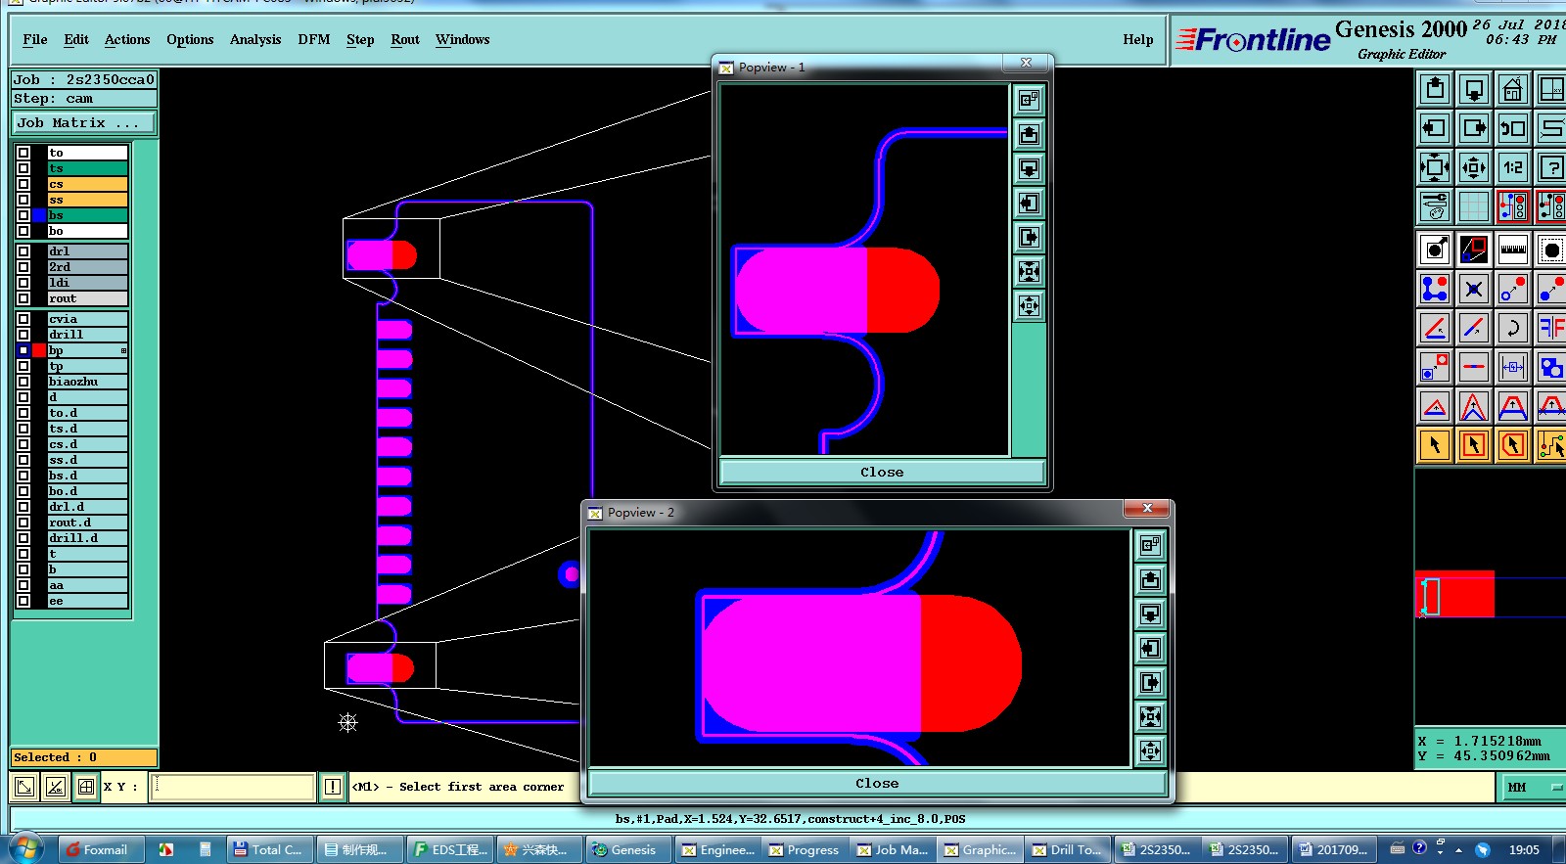Open the Help menu
The image size is (1566, 864).
(x=1138, y=40)
